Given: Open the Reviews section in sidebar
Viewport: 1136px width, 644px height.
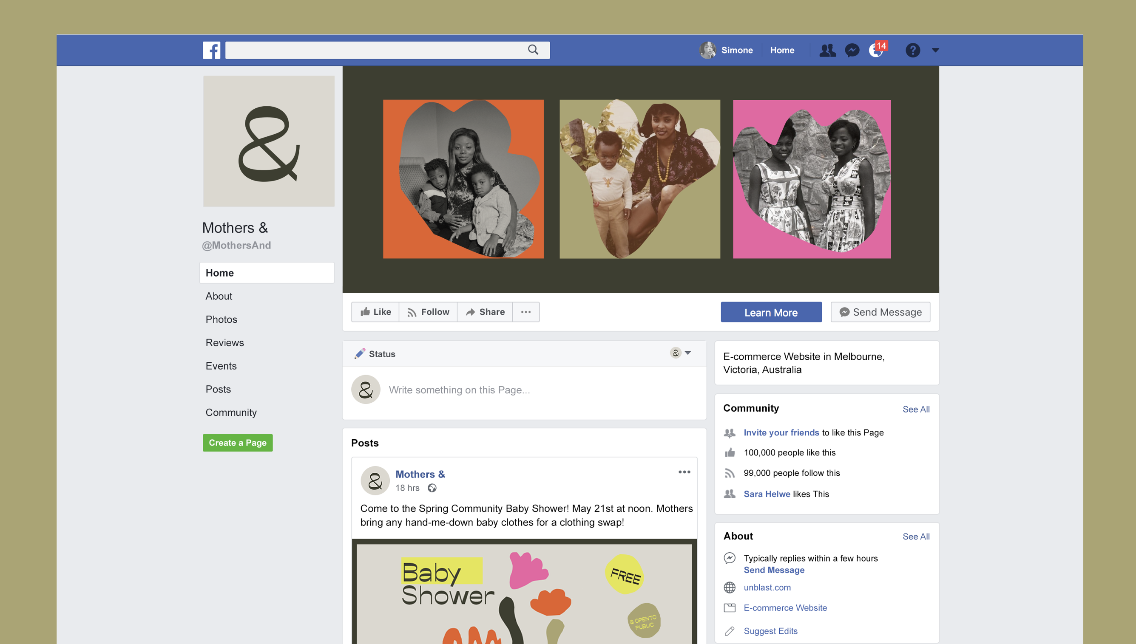Looking at the screenshot, I should tap(224, 342).
